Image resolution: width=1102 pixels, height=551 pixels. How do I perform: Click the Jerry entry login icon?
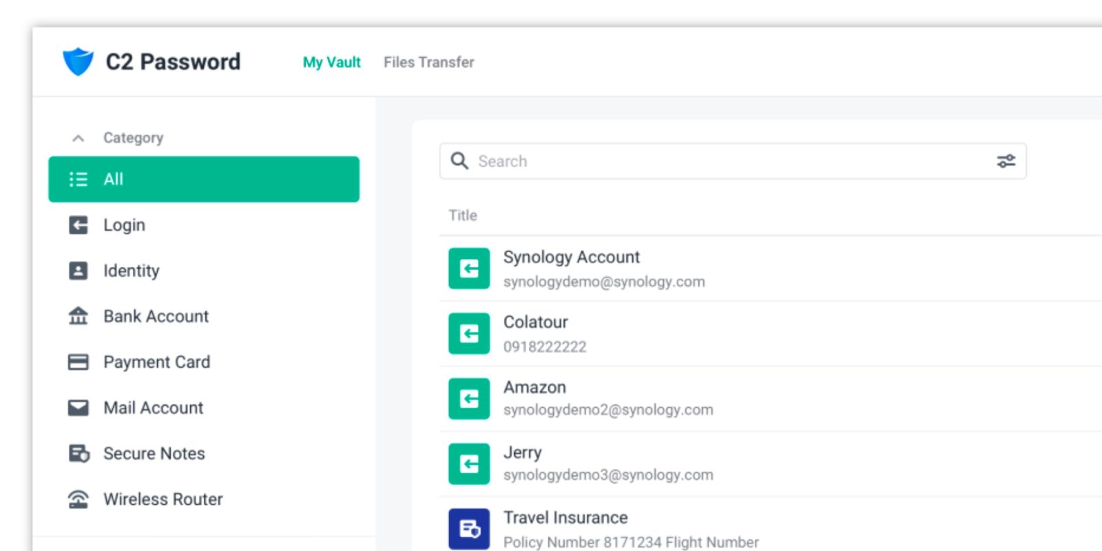[469, 464]
